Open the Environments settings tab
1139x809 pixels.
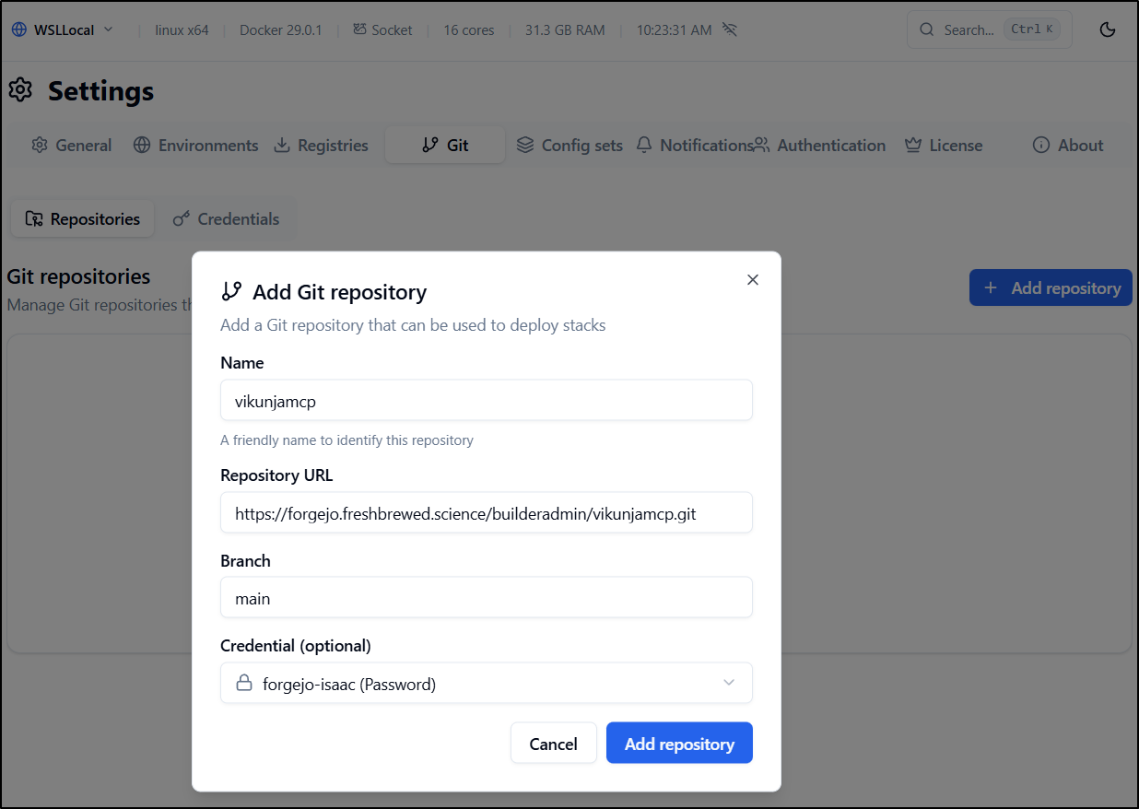(x=195, y=146)
